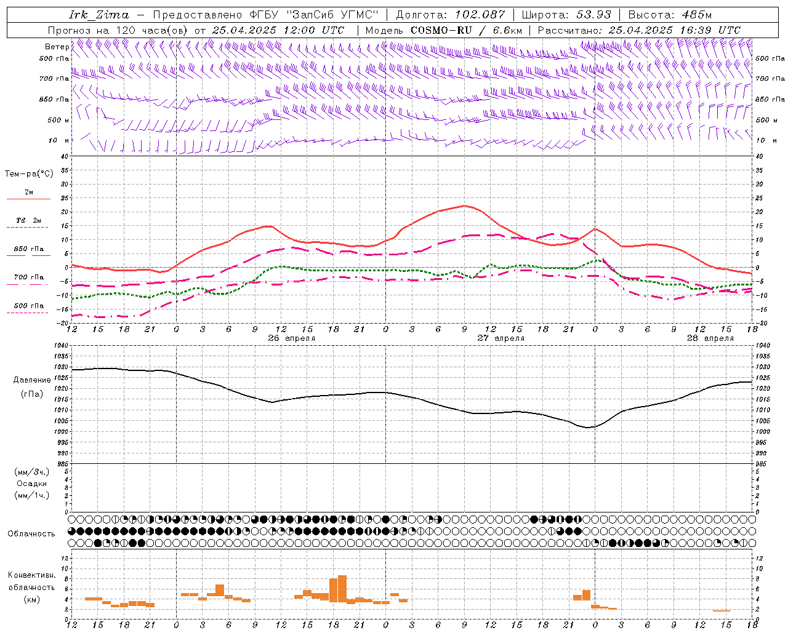Screen dimensions: 788x630
Task: Click the dashed 700 гПа legend line in temperature legend
Action: 27,284
